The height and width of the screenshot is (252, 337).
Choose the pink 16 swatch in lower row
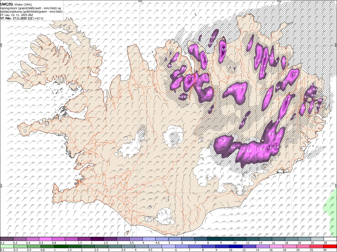point(276,246)
